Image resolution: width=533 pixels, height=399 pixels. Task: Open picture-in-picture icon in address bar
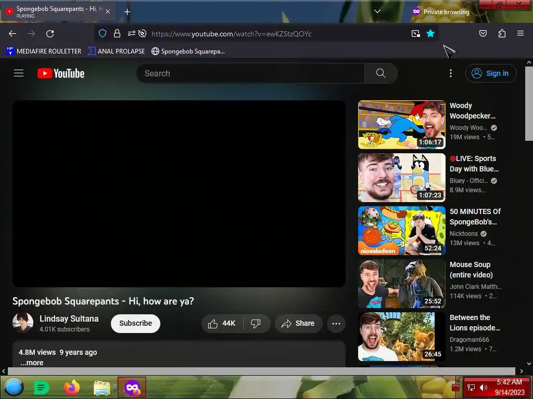(x=416, y=33)
